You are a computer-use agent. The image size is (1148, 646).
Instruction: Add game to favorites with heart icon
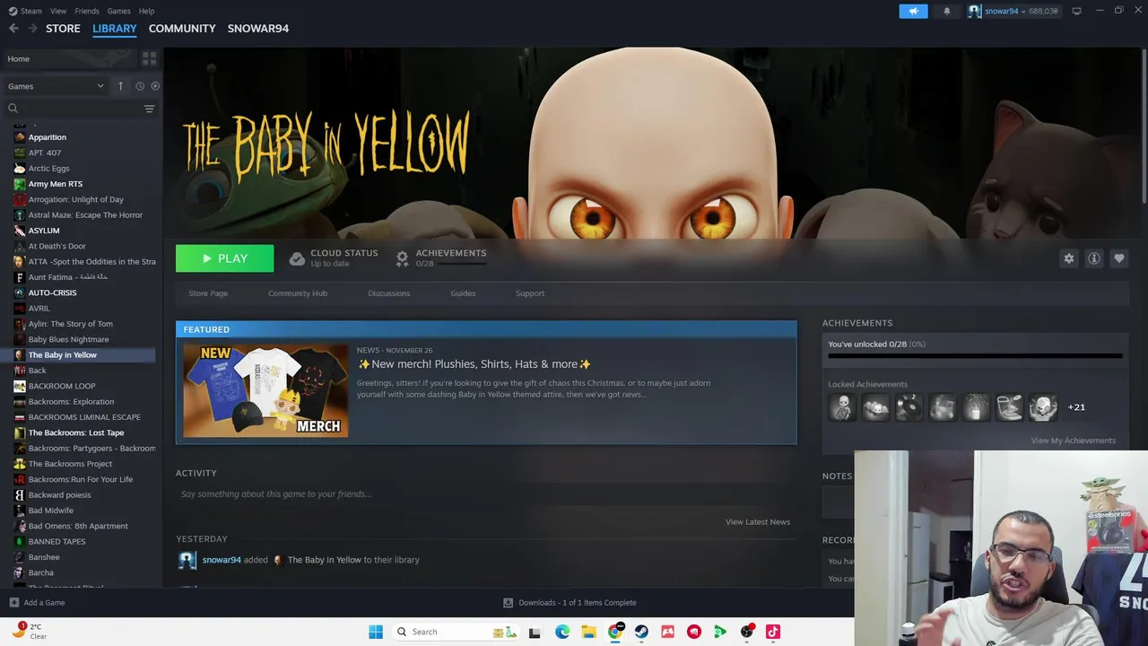pos(1119,258)
